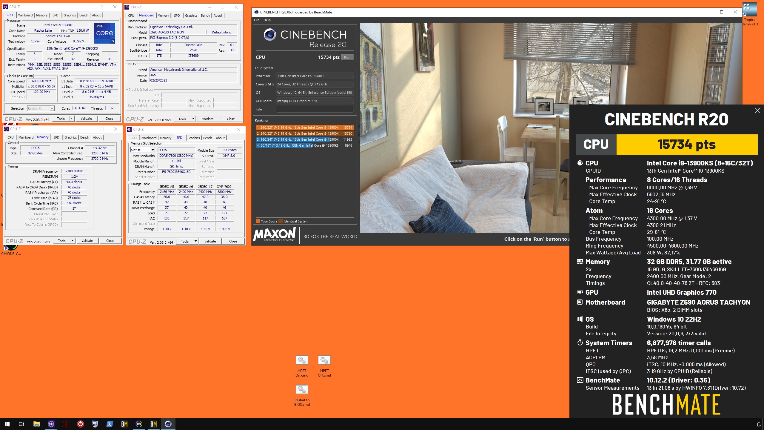Open Tools dropdown arrow in the CPU-Z CPU window

[72, 119]
